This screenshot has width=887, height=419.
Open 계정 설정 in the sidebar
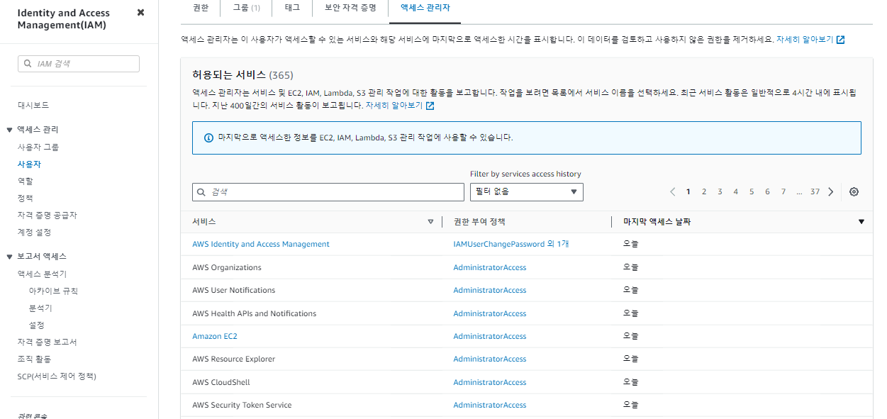click(34, 232)
